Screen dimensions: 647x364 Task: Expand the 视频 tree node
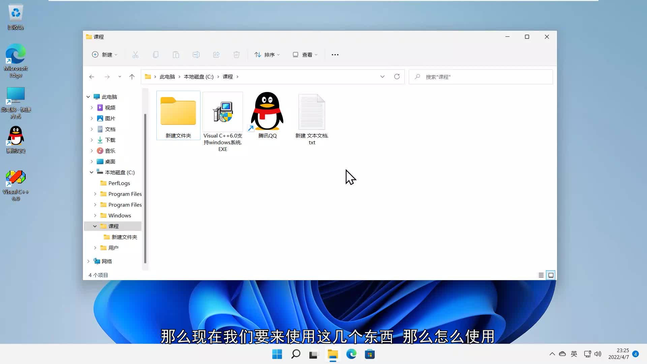(x=92, y=108)
